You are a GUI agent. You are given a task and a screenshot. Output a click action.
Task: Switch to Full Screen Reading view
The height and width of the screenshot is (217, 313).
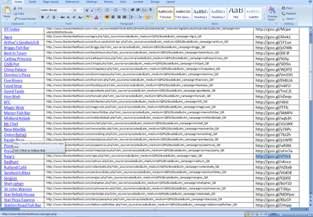pyautogui.click(x=252, y=214)
